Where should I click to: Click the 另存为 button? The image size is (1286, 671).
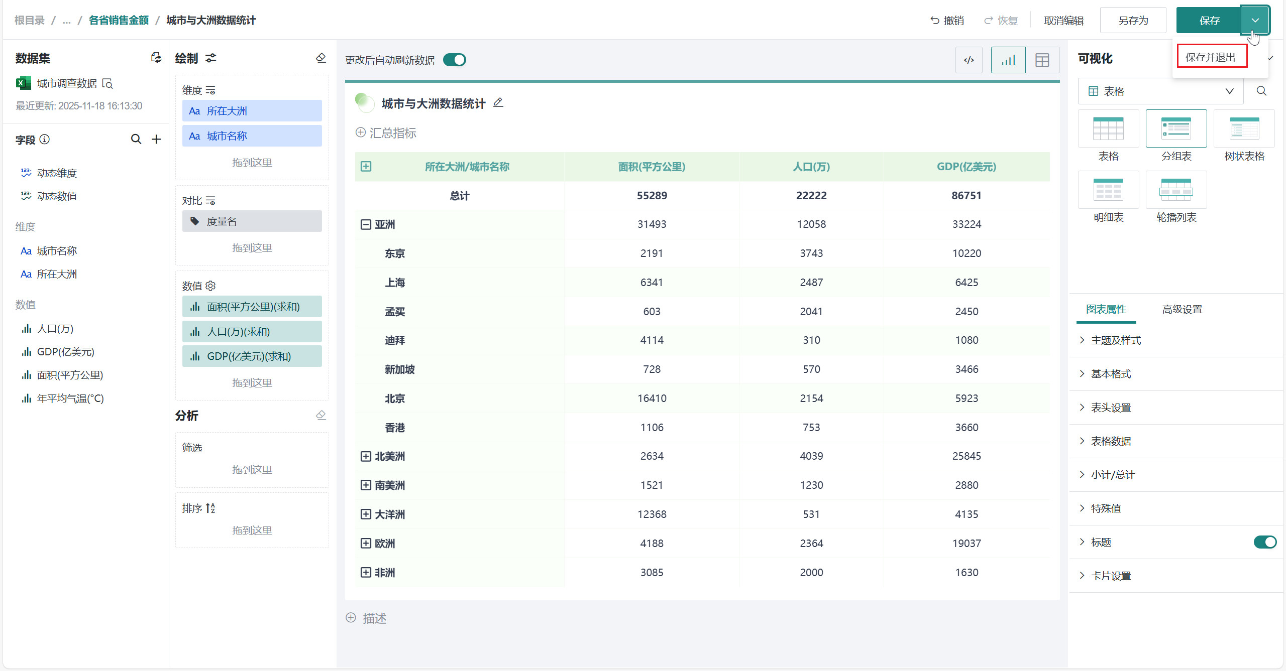(1133, 21)
